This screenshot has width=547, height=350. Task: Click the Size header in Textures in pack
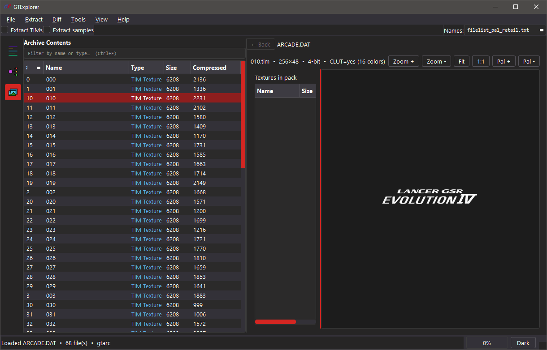(308, 91)
